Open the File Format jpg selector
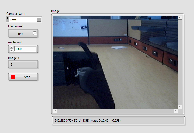Screen dimensions: 194x133 click(x=23, y=33)
